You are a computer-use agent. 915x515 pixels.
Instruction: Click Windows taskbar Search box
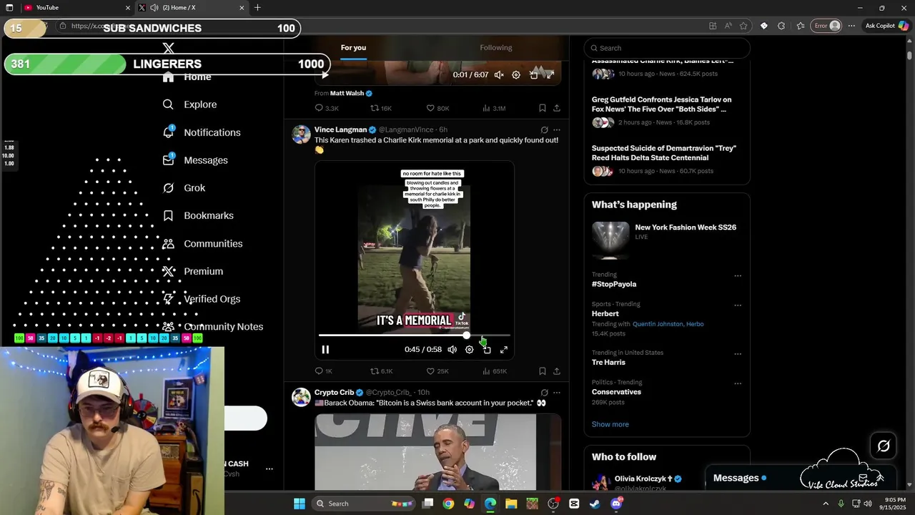(x=365, y=504)
